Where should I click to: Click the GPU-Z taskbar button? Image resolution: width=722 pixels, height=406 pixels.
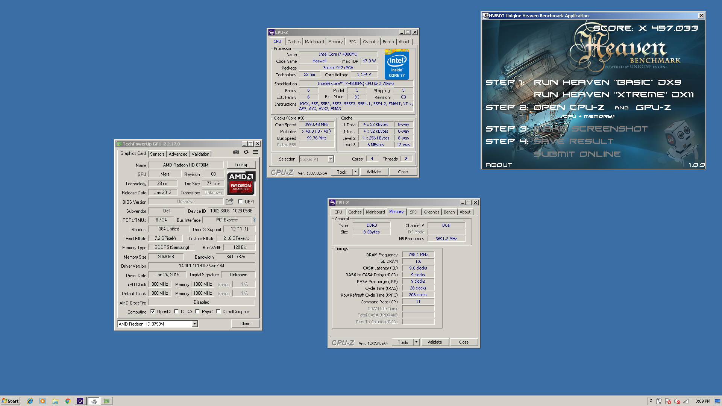click(x=106, y=401)
